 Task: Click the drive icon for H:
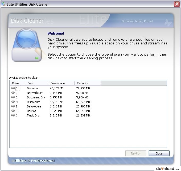13,111
